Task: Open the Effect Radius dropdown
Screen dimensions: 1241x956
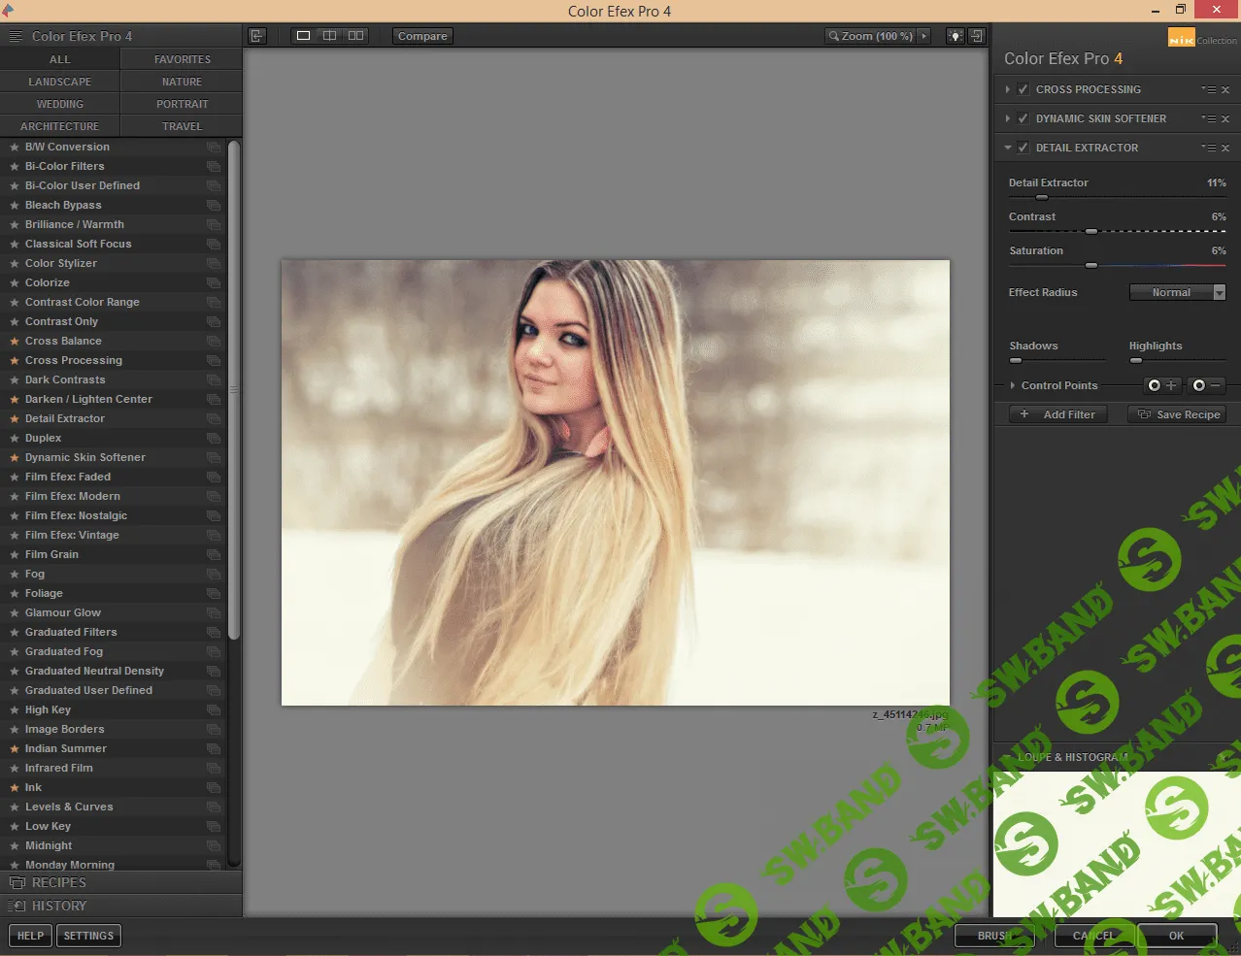Action: click(x=1178, y=291)
